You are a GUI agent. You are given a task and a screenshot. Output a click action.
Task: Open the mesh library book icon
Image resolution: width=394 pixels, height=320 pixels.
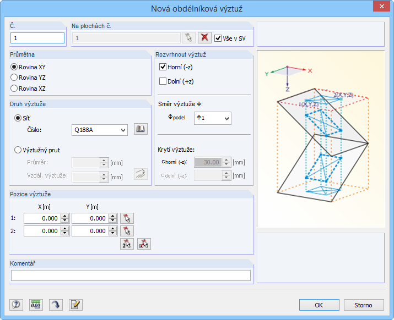(x=141, y=129)
